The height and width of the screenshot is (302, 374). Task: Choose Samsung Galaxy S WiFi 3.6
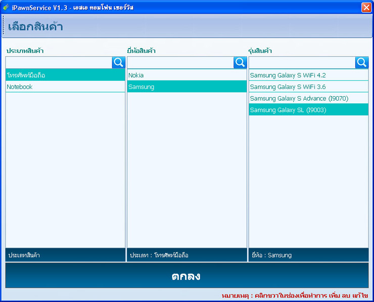(x=309, y=87)
